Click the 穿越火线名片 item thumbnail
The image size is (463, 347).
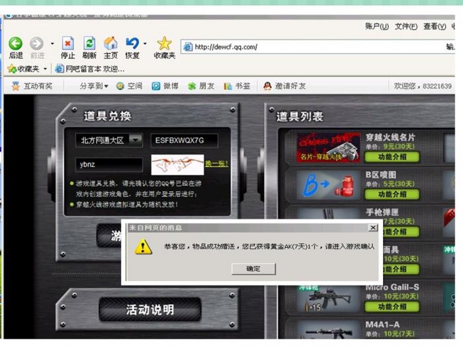pos(328,147)
